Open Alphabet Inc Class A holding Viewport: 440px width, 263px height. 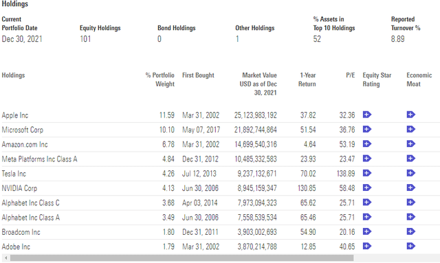click(30, 217)
